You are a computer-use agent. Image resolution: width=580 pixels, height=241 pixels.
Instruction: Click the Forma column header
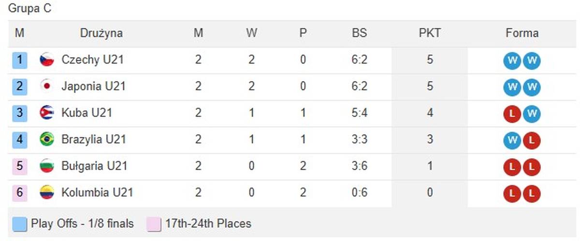point(522,34)
